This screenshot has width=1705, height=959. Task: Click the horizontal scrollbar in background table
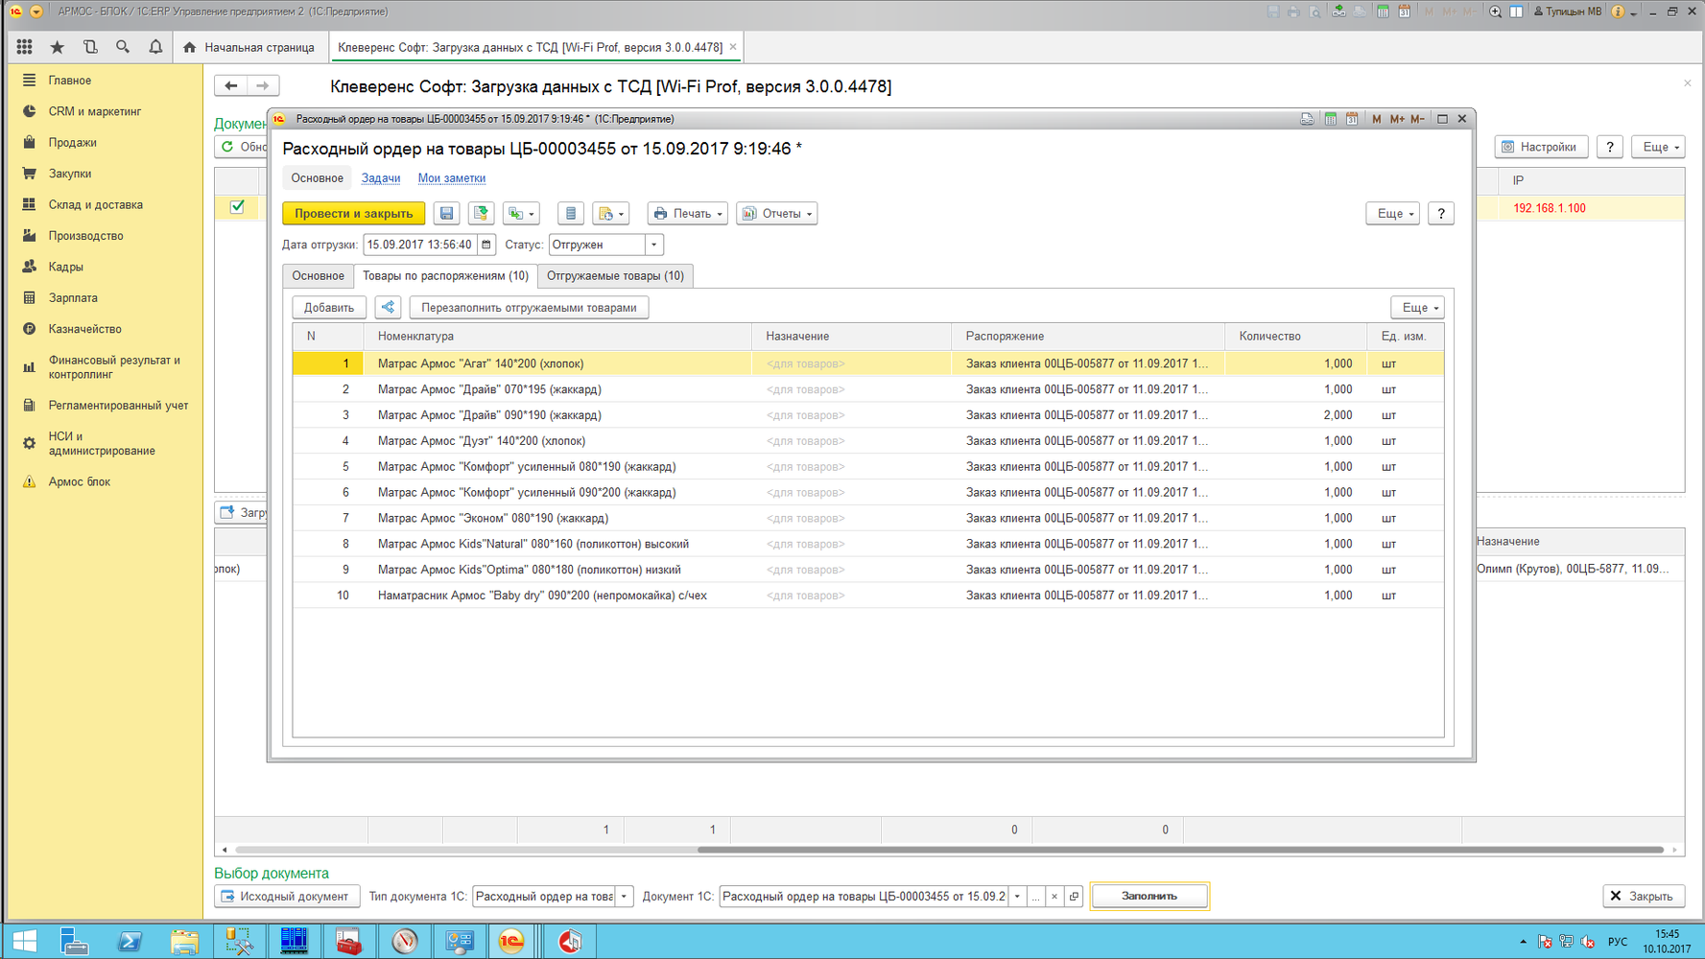(1180, 850)
